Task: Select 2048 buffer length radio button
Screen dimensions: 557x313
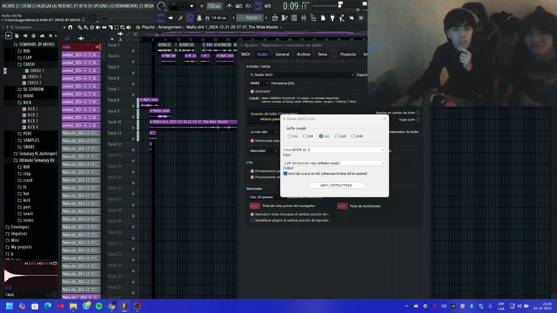Action: 353,136
